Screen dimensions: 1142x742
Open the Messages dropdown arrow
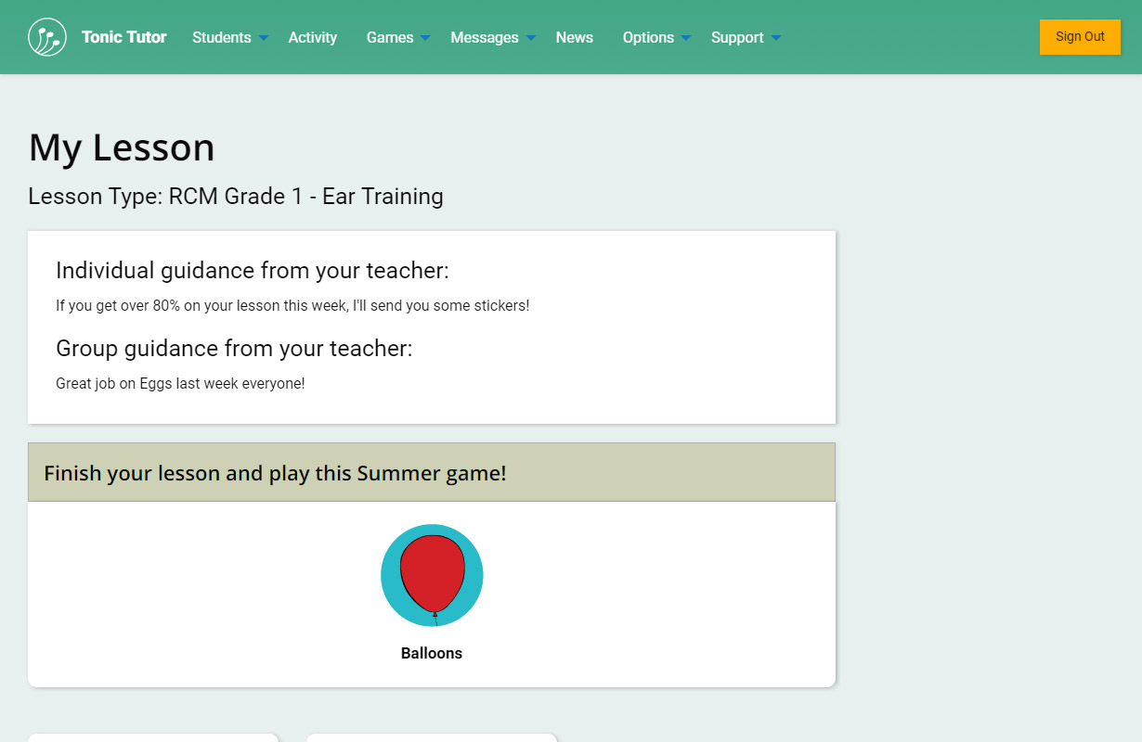[531, 38]
